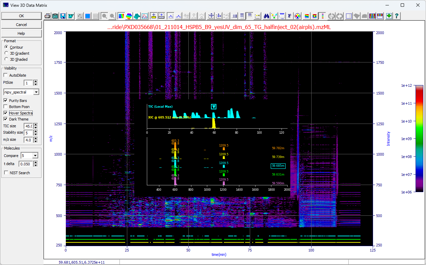Save the current view using the floppy disk icon
Image resolution: width=426 pixels, height=265 pixels.
[x=63, y=16]
